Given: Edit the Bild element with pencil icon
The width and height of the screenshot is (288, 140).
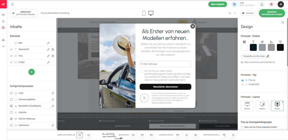Looking at the screenshot, I should pyautogui.click(x=48, y=43).
